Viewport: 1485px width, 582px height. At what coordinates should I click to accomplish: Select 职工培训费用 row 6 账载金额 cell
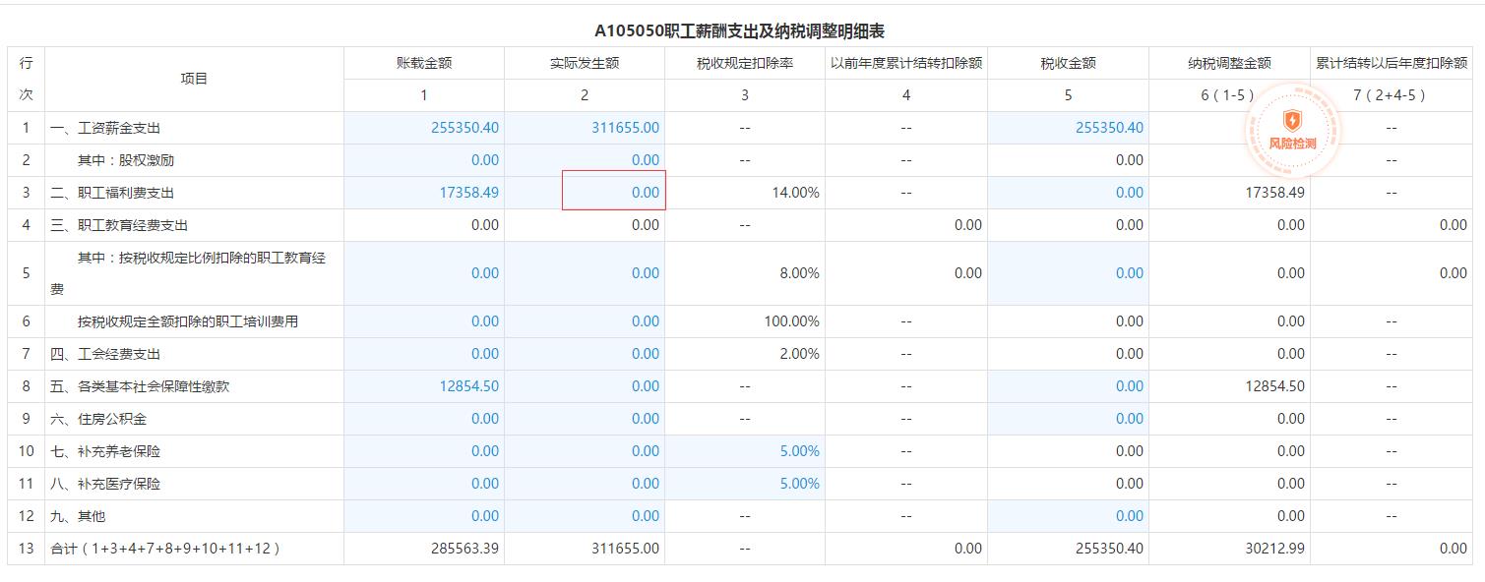424,321
